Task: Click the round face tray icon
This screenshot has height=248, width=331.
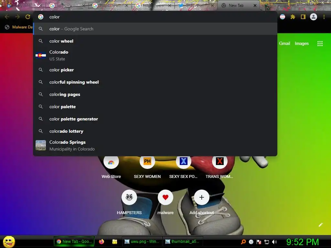Action: coord(251,242)
